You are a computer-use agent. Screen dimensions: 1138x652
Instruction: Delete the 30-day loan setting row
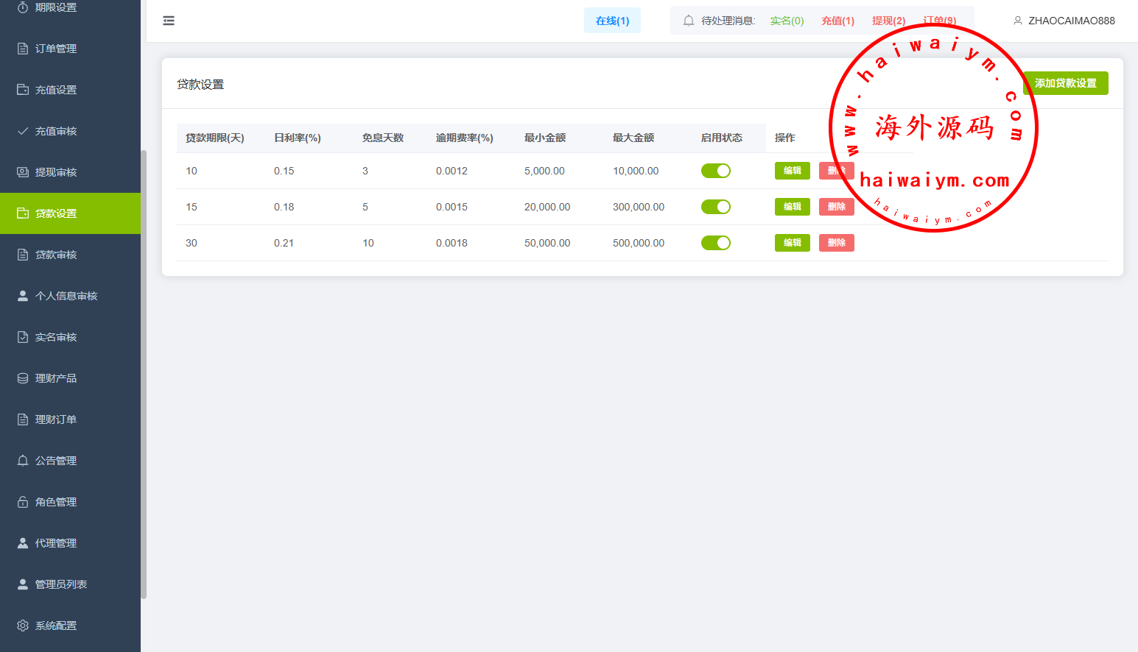(836, 243)
